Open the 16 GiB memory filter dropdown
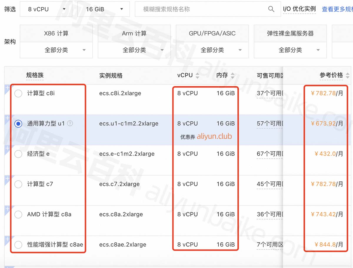The width and height of the screenshot is (353, 268). [x=104, y=9]
